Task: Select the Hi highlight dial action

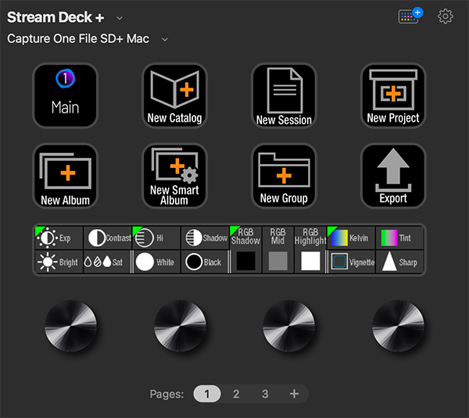Action: coord(156,238)
